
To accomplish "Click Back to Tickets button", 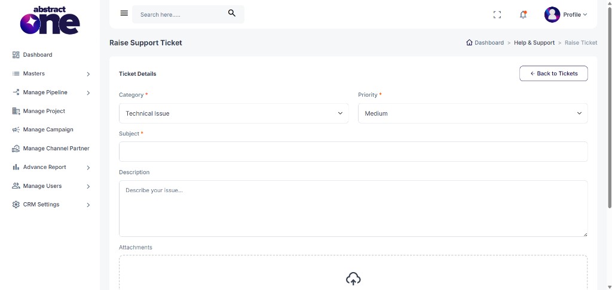I will point(553,73).
